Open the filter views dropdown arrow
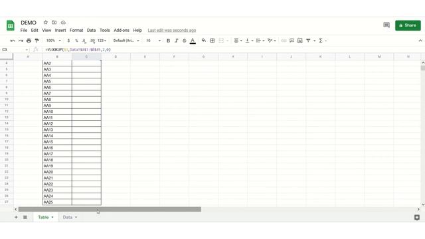This screenshot has height=239, width=425. click(x=314, y=40)
